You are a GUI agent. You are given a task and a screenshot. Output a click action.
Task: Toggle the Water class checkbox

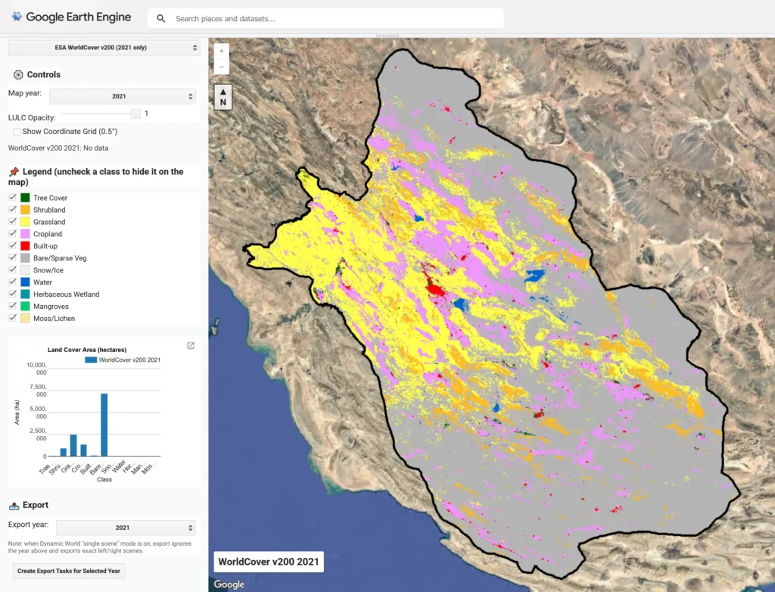(13, 282)
